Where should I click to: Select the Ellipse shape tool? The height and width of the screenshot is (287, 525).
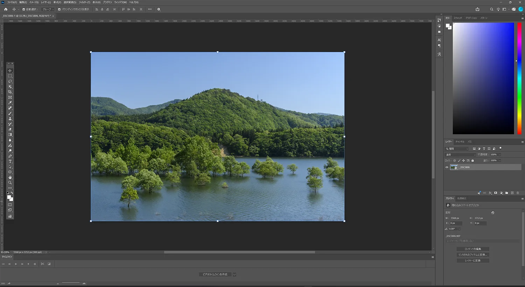tap(10, 172)
